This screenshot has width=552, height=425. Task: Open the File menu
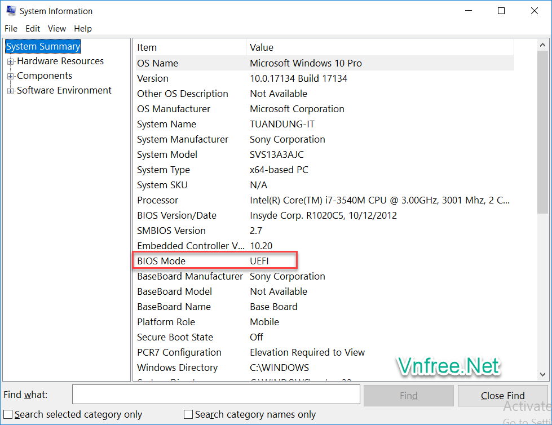(11, 28)
